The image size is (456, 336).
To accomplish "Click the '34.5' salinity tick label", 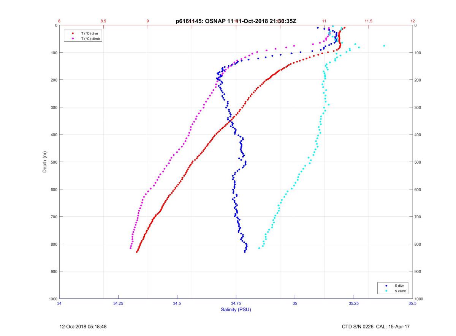I will (x=177, y=303).
